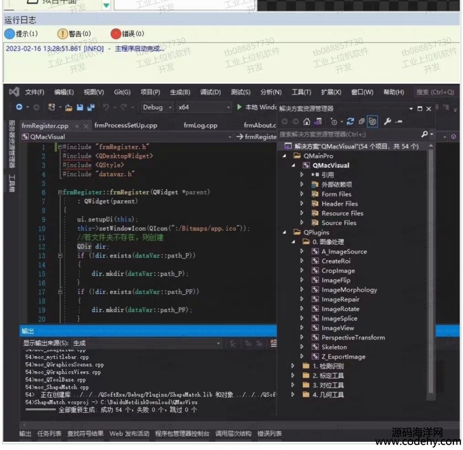Collapse the QPlugins folder node
This screenshot has width=463, height=450.
[x=284, y=232]
